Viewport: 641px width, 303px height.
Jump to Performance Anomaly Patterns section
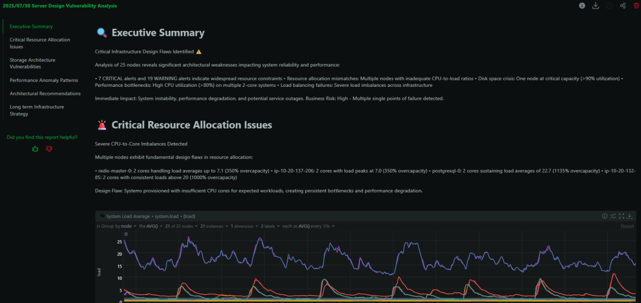(x=44, y=80)
